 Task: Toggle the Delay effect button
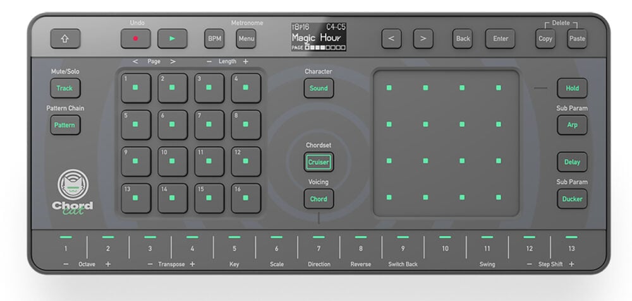(572, 162)
